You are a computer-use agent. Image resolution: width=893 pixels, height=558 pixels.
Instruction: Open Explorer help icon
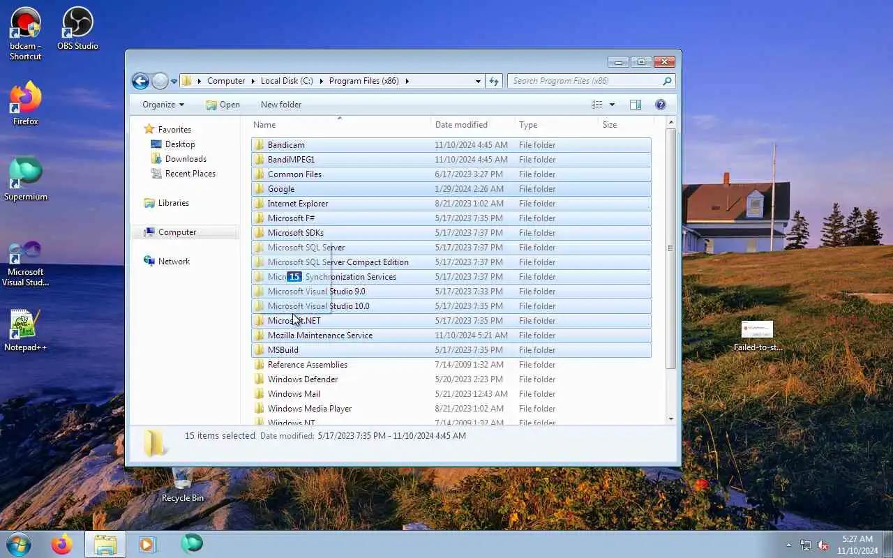pos(661,105)
